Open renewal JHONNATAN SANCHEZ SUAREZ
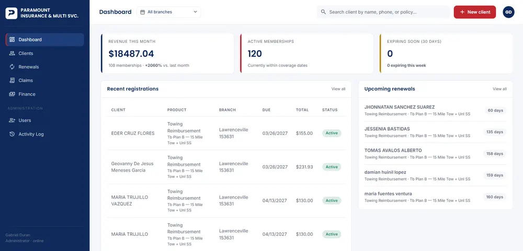The height and width of the screenshot is (251, 523). [x=436, y=111]
